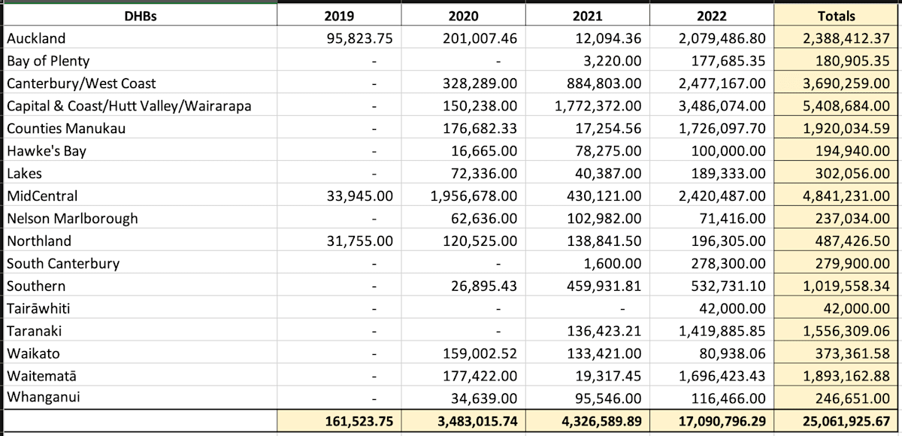Select Northland 2019 value 31,755.00
Image resolution: width=902 pixels, height=436 pixels.
tap(359, 241)
